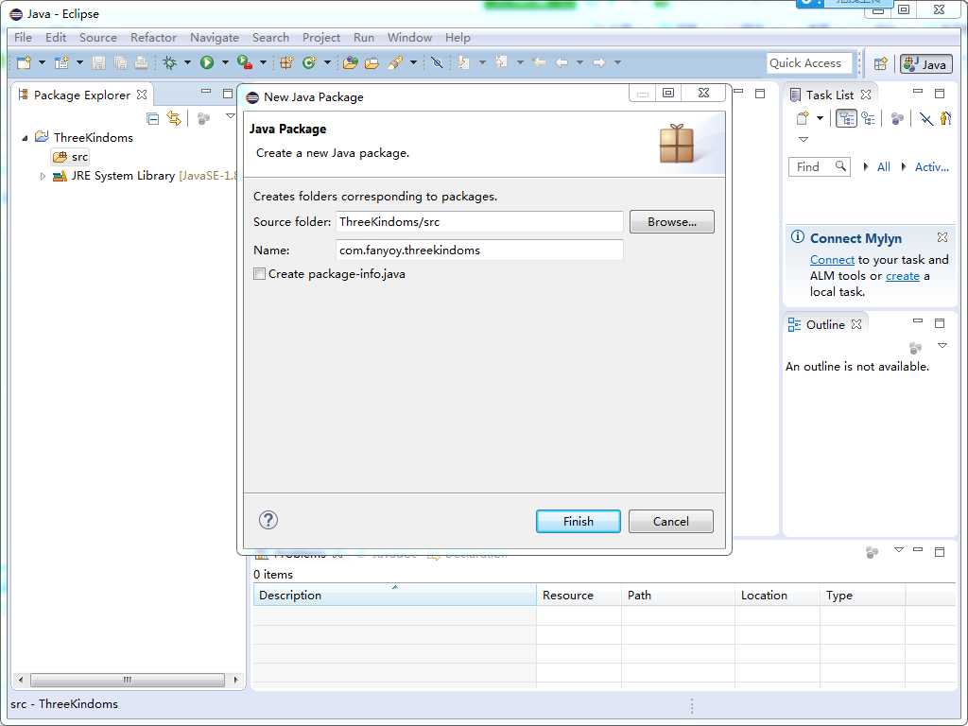Screen dimensions: 968x726
Task: Select the src folder in Package Explorer
Action: (x=70, y=157)
